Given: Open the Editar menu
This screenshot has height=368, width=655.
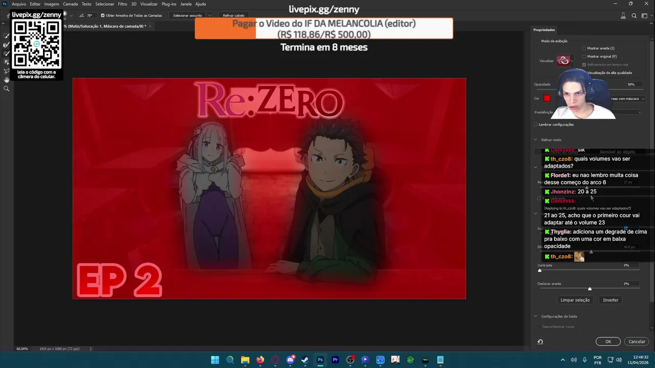Looking at the screenshot, I should point(35,4).
